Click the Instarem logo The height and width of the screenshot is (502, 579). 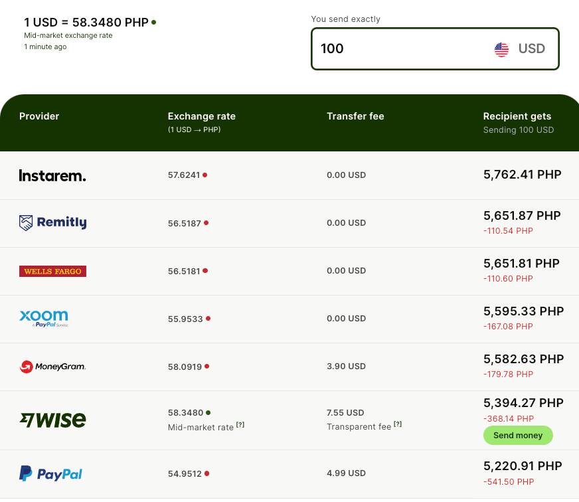tap(52, 175)
